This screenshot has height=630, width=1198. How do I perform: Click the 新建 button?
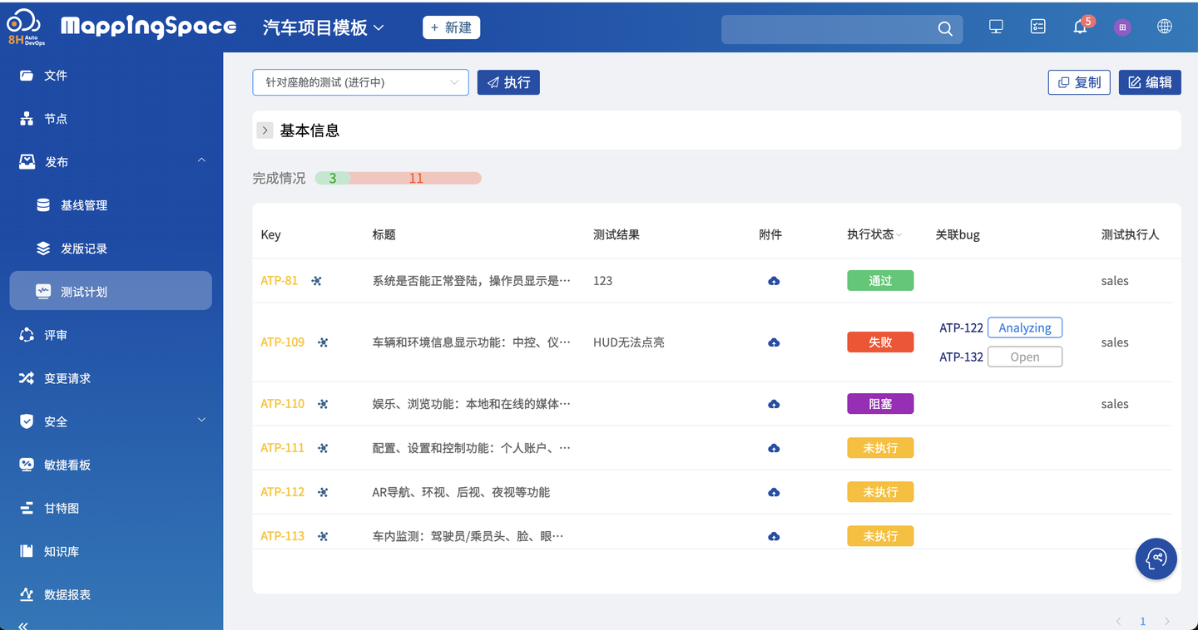click(452, 27)
